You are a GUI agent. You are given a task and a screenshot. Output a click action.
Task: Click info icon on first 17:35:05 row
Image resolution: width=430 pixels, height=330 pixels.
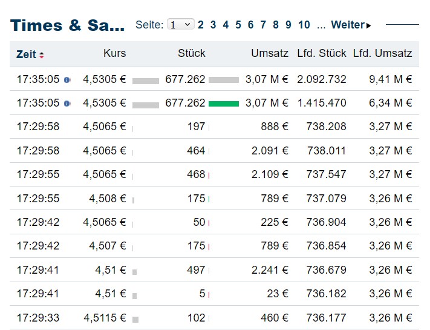67,80
